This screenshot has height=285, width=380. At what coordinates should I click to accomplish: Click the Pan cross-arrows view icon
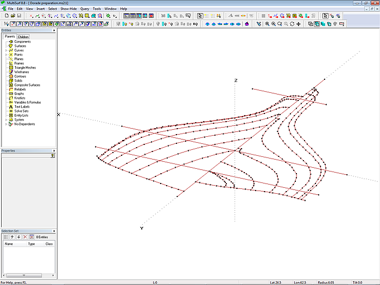[x=299, y=24]
